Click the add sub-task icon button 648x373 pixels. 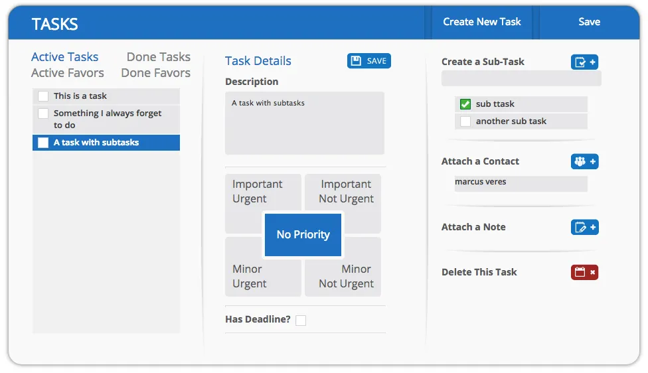point(584,62)
